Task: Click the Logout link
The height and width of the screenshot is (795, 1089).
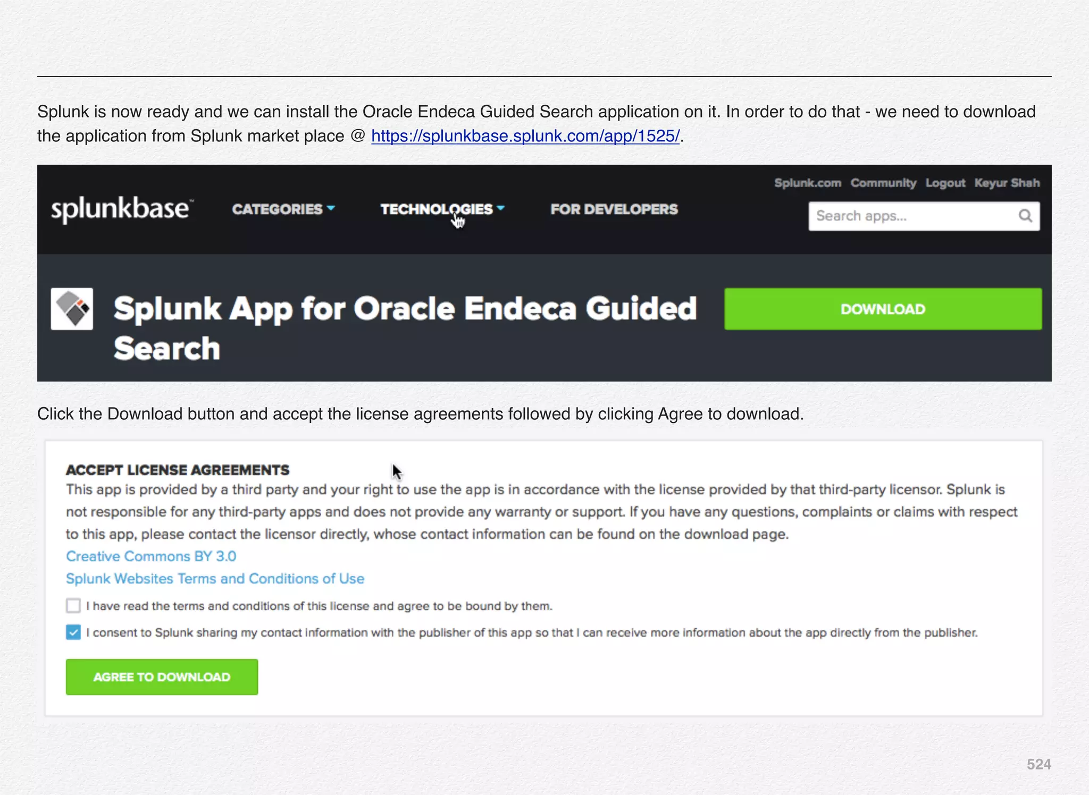Action: (x=945, y=183)
